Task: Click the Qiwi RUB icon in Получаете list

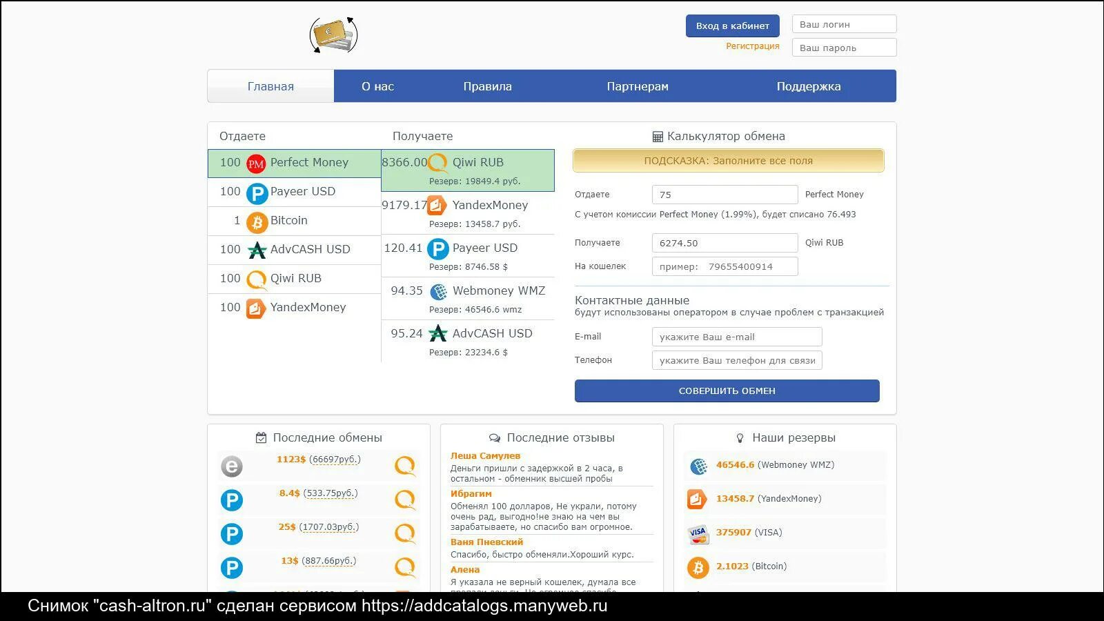Action: pyautogui.click(x=437, y=164)
